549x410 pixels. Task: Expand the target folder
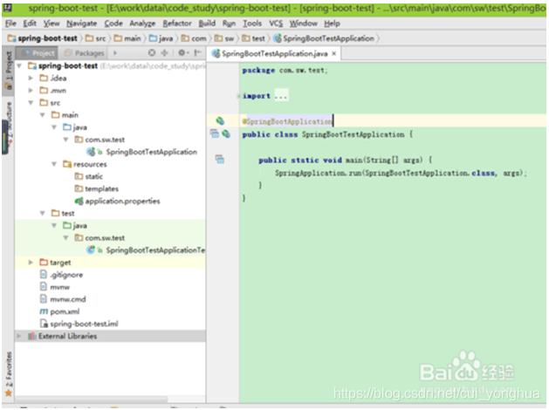tap(31, 262)
